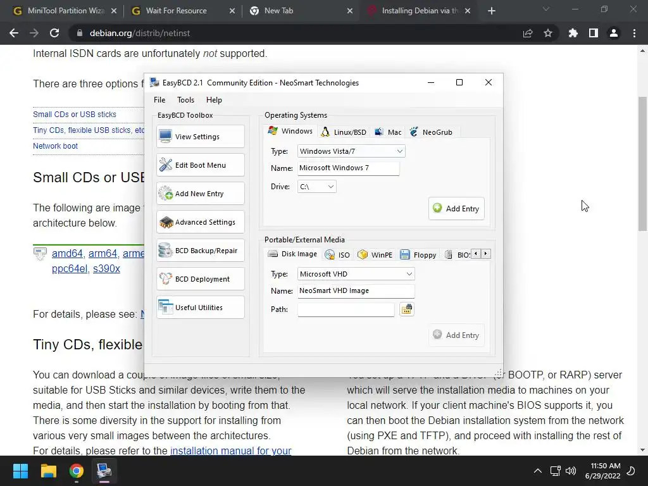
Task: Open the Tiny CDs, flexible USB sticks link
Action: click(x=89, y=130)
